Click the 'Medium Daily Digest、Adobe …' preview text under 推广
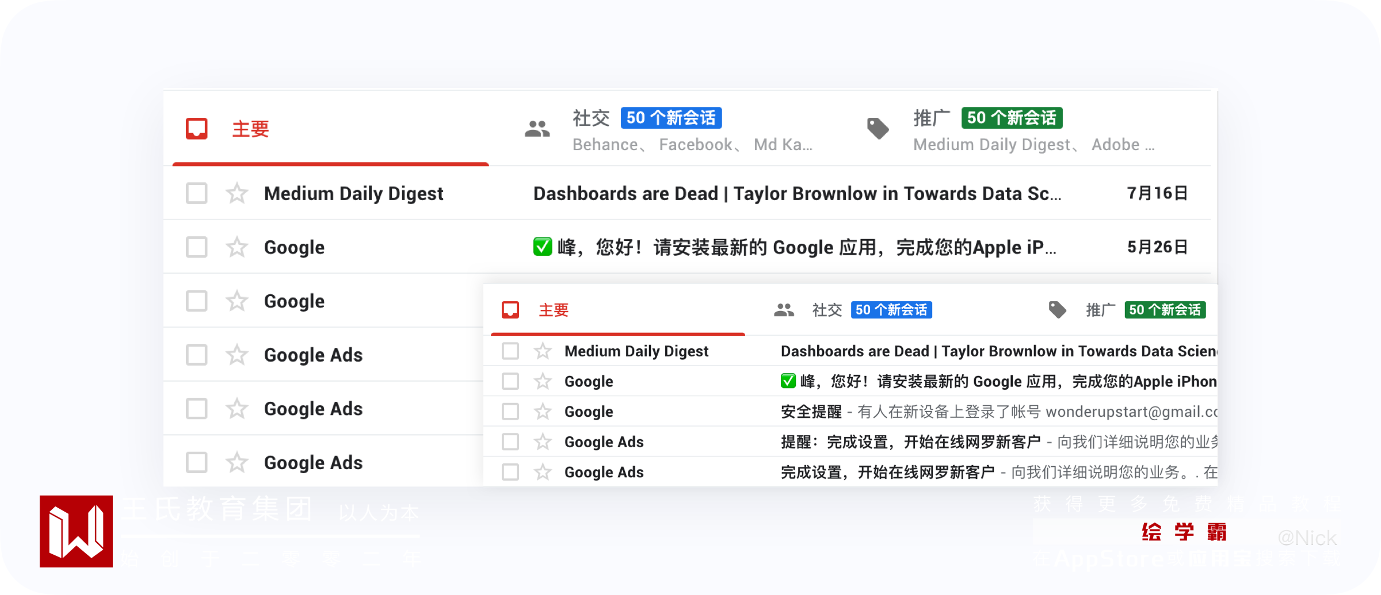Viewport: 1381px width, 595px height. pos(1034,145)
